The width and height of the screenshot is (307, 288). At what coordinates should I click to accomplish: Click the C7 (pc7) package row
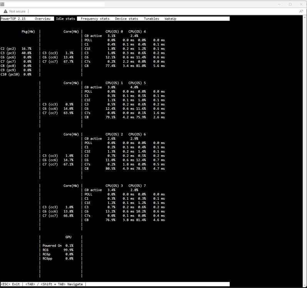pyautogui.click(x=16, y=61)
